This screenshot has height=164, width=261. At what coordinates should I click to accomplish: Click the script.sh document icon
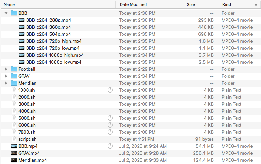14,139
